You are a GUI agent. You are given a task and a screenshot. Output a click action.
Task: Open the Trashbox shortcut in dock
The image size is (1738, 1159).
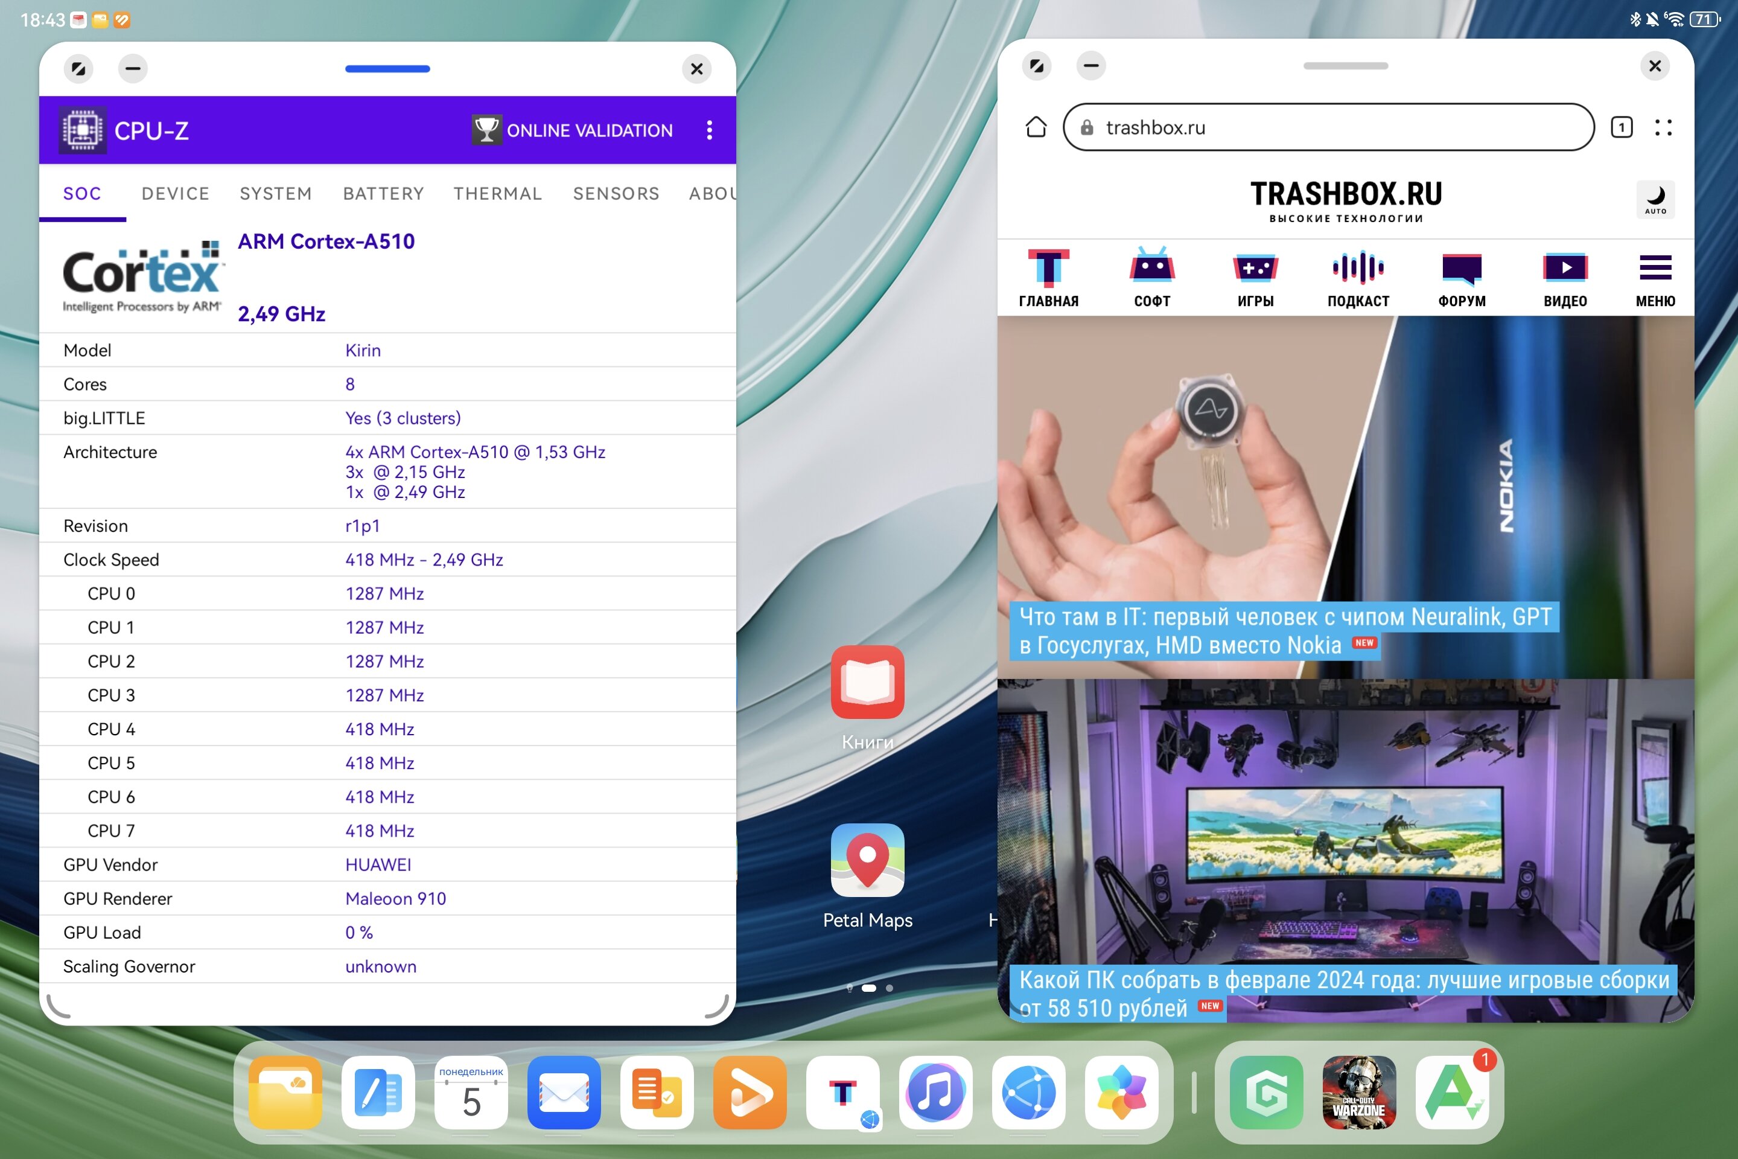(843, 1093)
